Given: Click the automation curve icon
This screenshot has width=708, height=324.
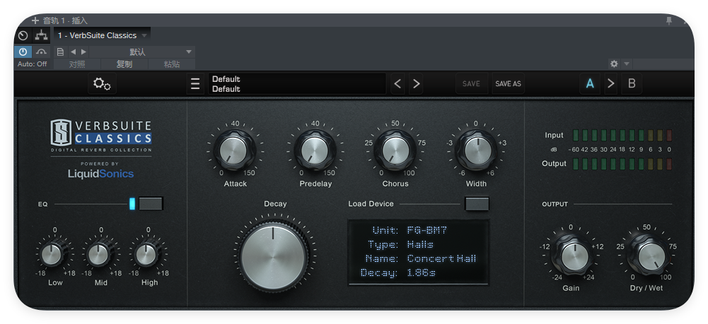Looking at the screenshot, I should click(42, 52).
